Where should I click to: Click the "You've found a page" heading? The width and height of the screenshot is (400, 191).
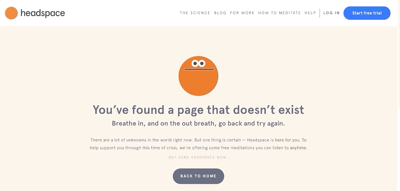coord(198,110)
